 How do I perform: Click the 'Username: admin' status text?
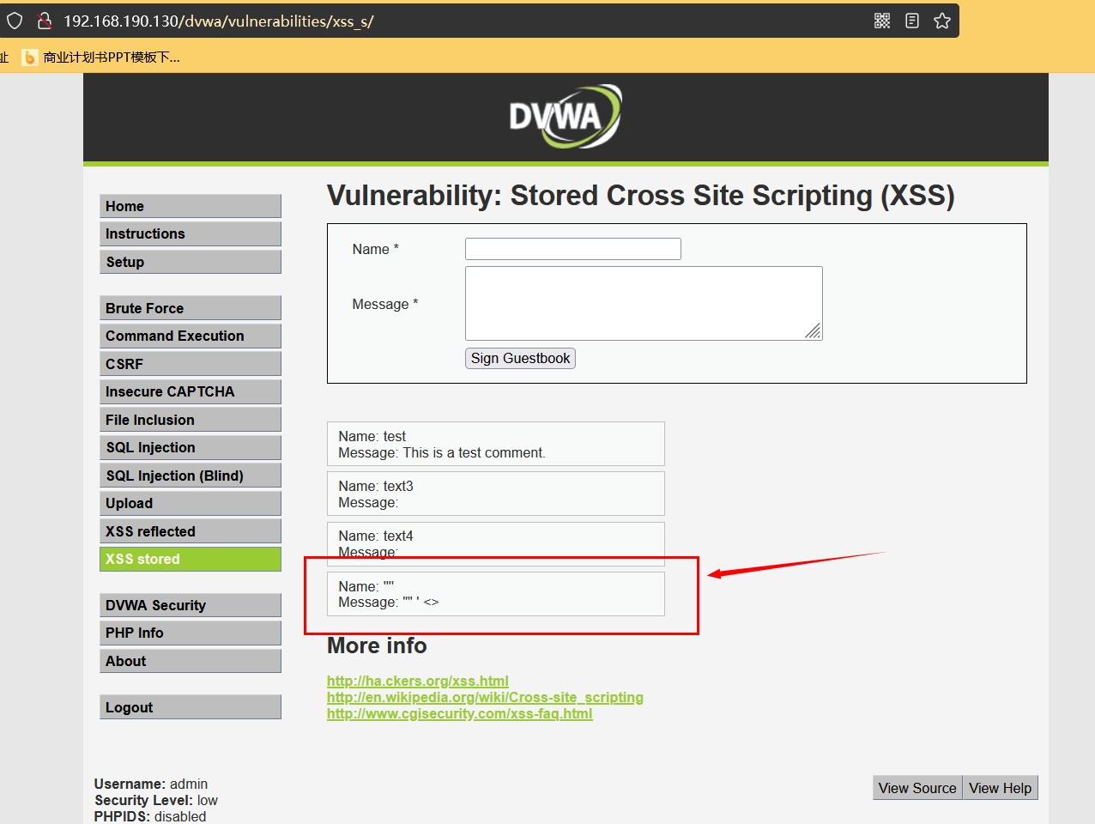(151, 784)
